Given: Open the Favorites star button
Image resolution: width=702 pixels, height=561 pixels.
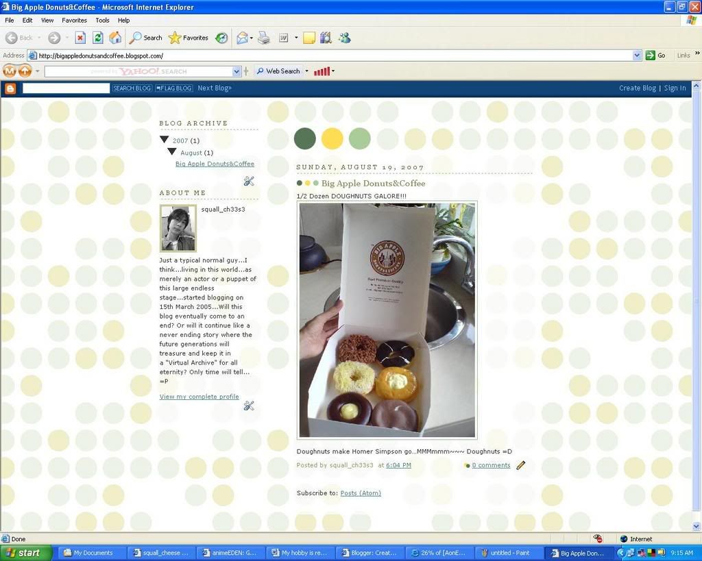Looking at the screenshot, I should (188, 38).
